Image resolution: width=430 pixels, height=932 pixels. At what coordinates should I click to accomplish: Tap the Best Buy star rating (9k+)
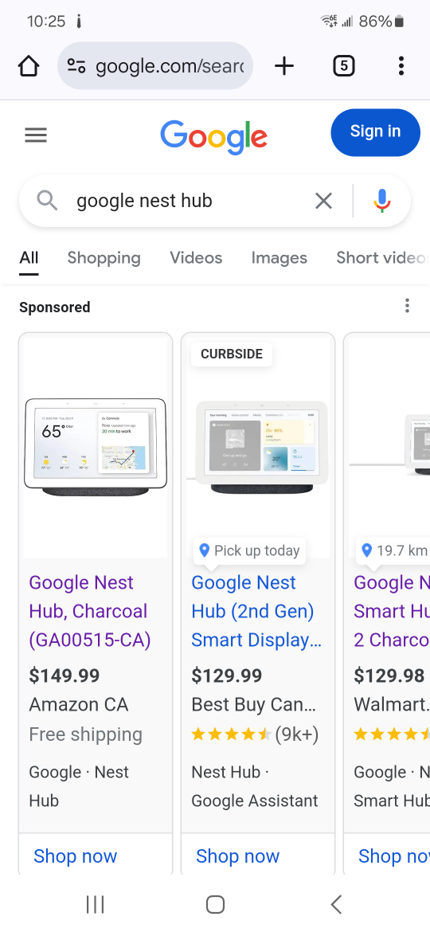pos(255,734)
